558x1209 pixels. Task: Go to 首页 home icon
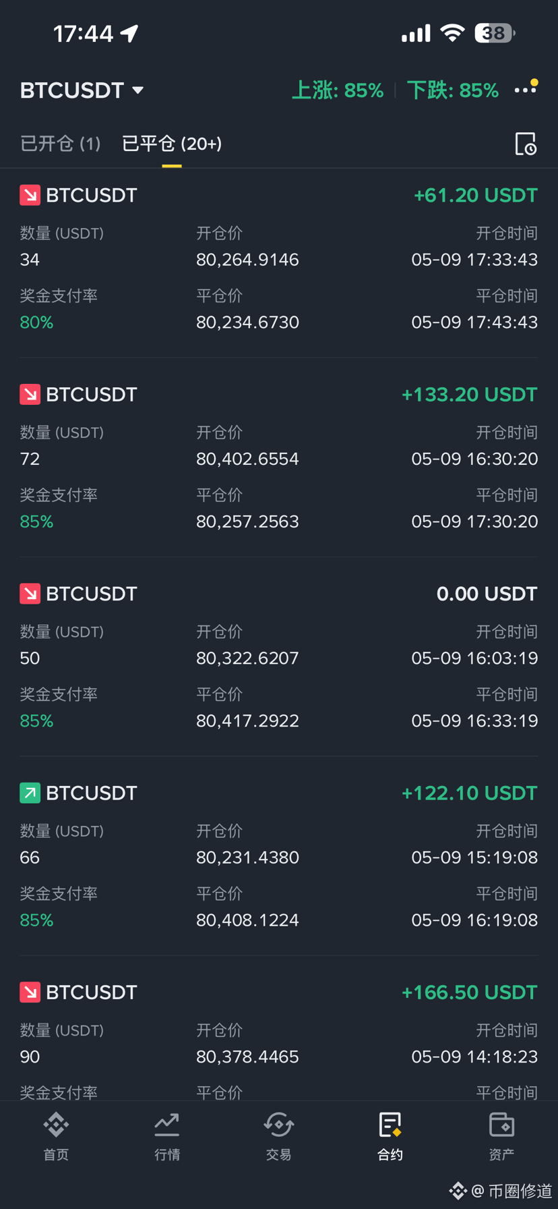coord(56,1137)
